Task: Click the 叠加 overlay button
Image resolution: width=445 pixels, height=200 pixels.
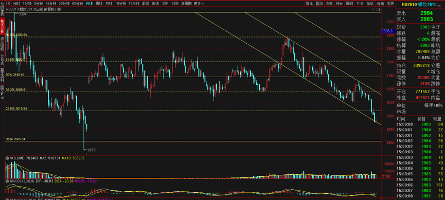Action: 319,4
